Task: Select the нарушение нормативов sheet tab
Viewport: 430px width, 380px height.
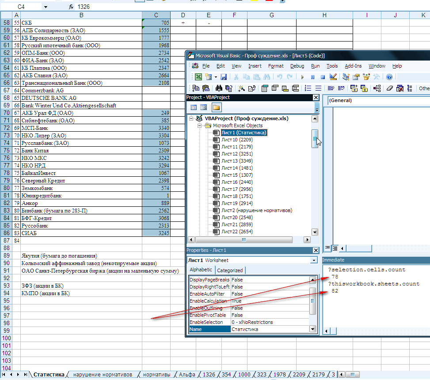Action: click(103, 375)
